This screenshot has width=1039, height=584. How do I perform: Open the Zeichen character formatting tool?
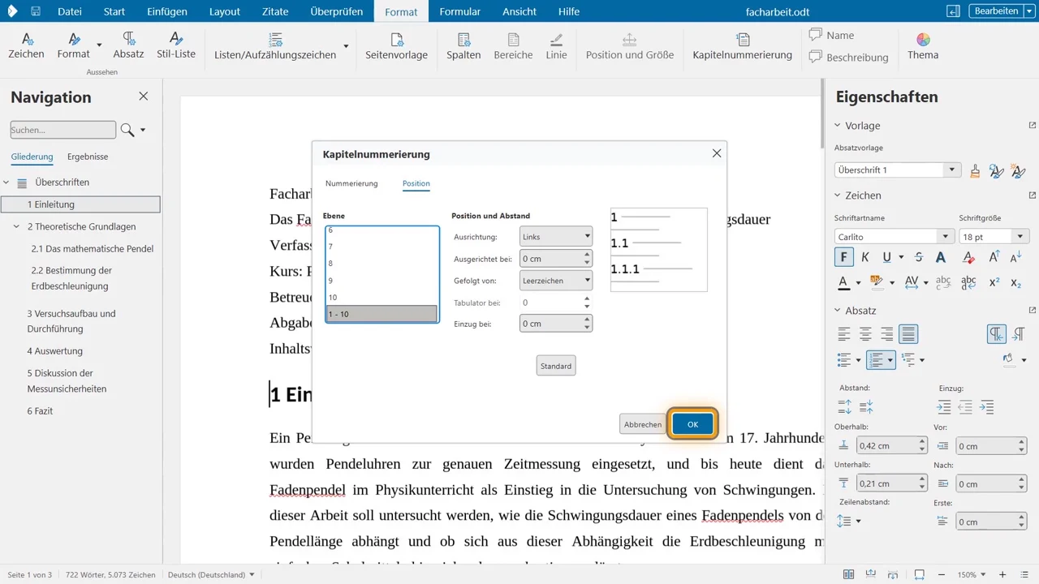[26, 46]
